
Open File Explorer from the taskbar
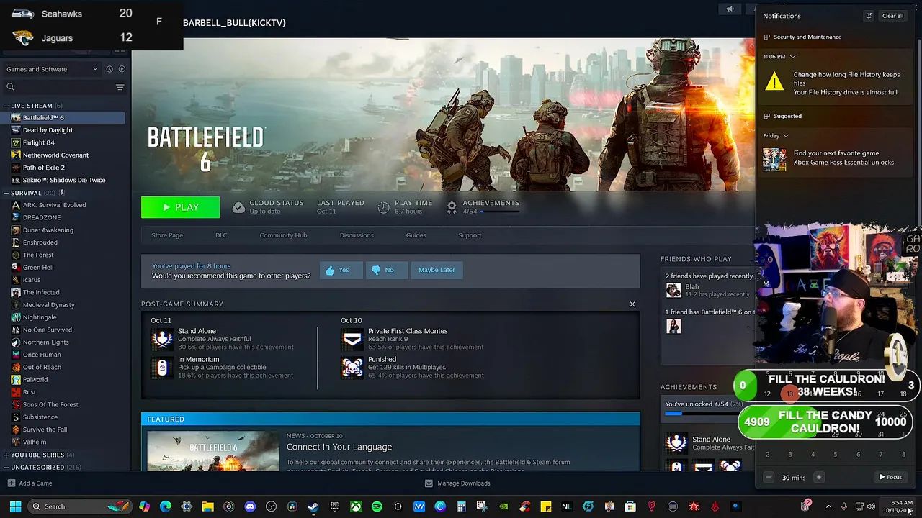207,506
